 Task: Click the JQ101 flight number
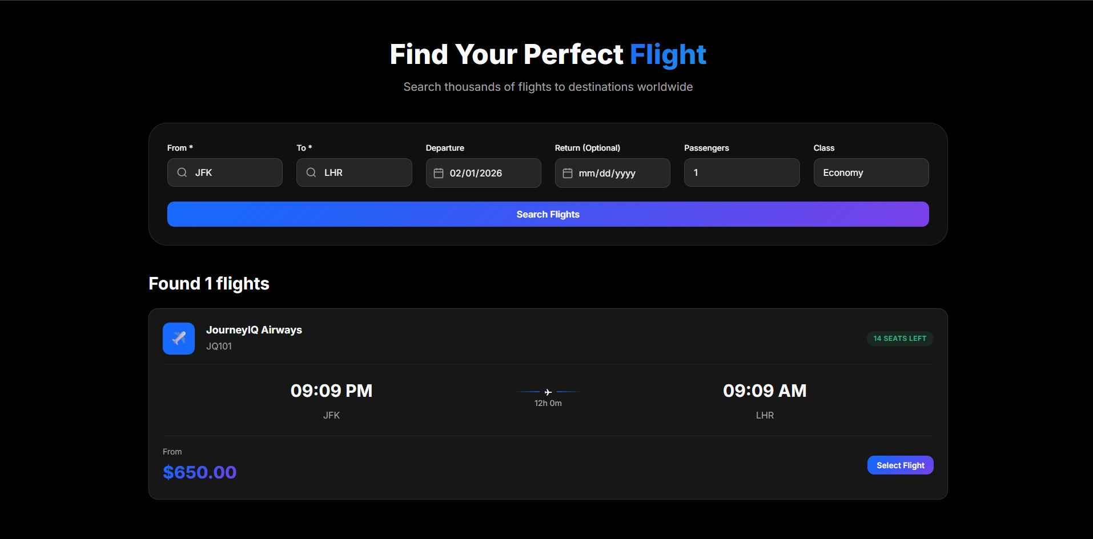pos(219,346)
